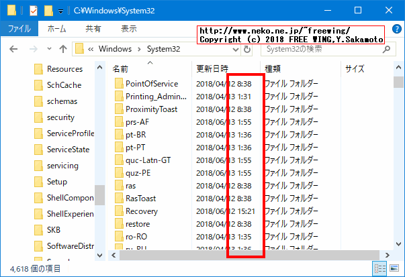Expand the address bar history dropdown
The image size is (405, 277).
pos(236,49)
